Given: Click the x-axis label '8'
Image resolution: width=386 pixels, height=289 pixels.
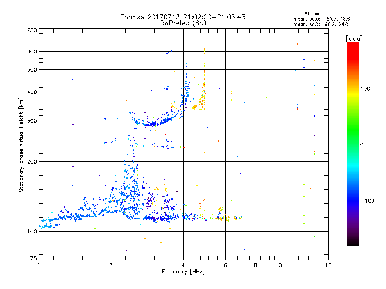Looking at the screenshot, I should 256,265.
